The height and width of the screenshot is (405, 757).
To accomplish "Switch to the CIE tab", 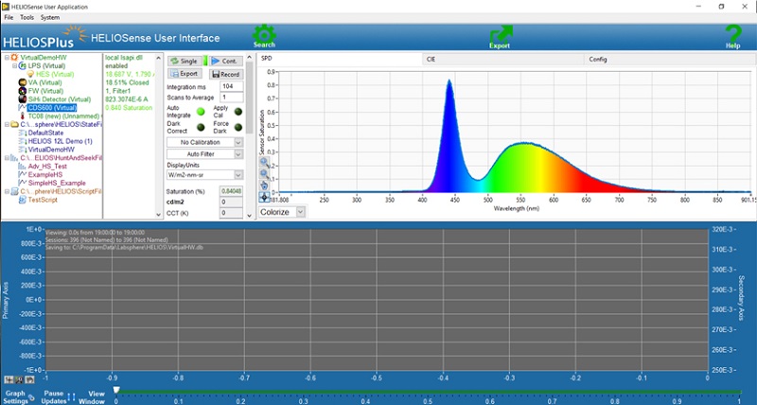I will tap(431, 59).
